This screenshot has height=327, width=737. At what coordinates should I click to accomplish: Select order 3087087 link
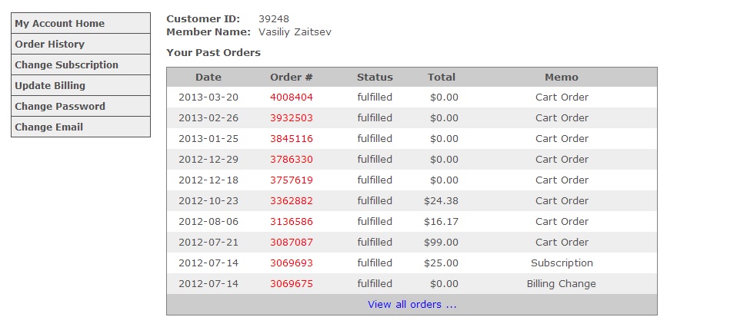pos(292,243)
